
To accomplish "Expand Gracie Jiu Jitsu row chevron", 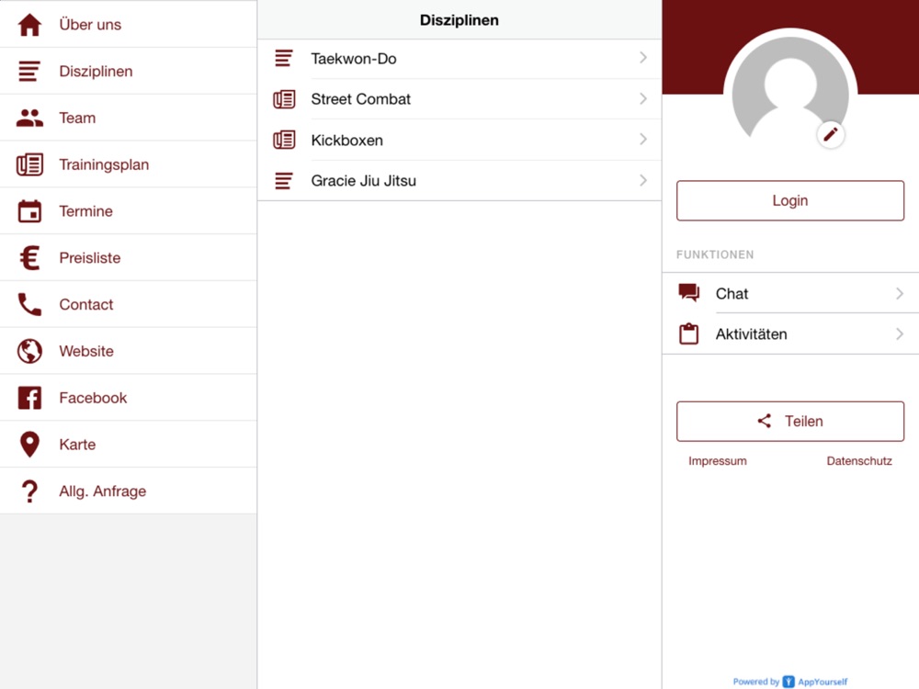I will (x=643, y=180).
